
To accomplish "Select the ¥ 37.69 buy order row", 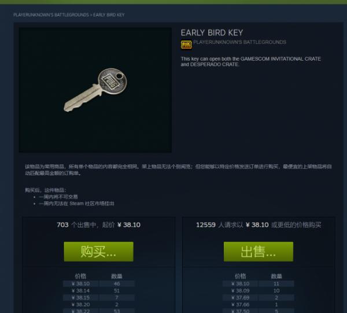I will [259, 297].
